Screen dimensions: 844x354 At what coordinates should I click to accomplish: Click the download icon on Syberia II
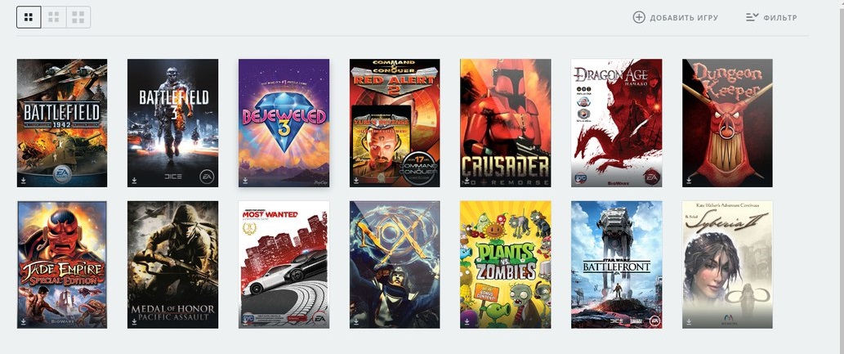[689, 321]
